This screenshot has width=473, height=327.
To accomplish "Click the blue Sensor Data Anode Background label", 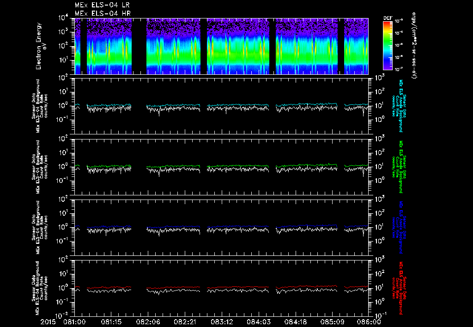I will pos(399,228).
